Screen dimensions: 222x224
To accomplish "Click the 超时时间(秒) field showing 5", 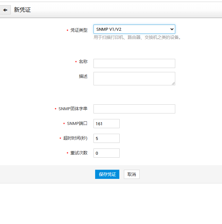I will tap(106, 138).
